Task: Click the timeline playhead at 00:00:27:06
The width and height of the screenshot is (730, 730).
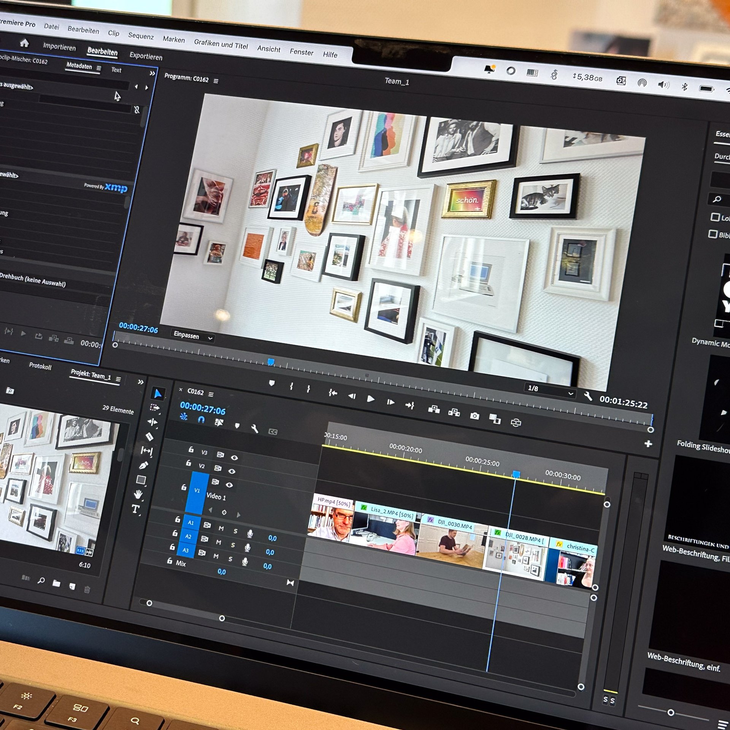Action: (x=516, y=474)
